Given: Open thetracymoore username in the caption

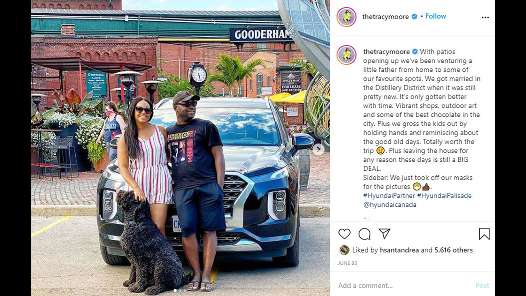Looking at the screenshot, I should (386, 51).
